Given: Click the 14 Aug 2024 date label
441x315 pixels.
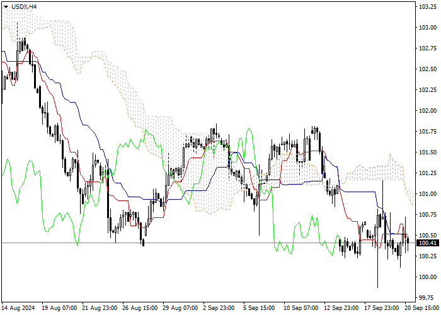Looking at the screenshot, I should 18,308.
